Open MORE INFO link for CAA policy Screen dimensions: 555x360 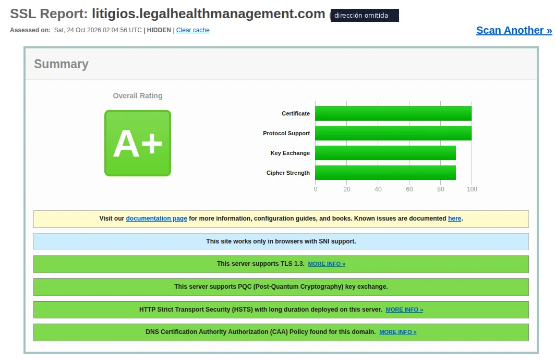pyautogui.click(x=398, y=332)
